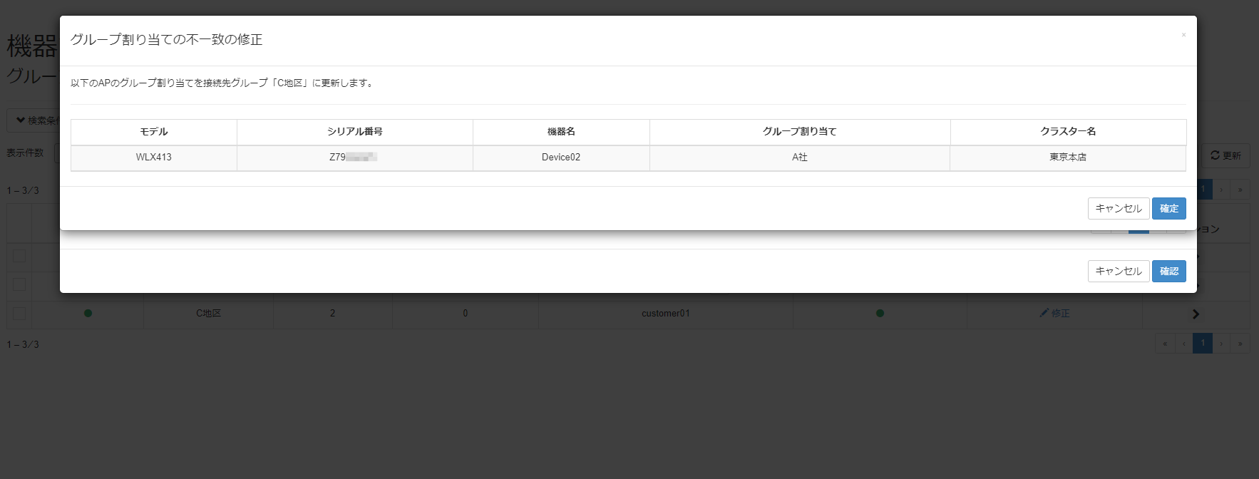Screen dimensions: 1259x479
Task: Select page 1 in the bottom pagination
Action: (1203, 344)
